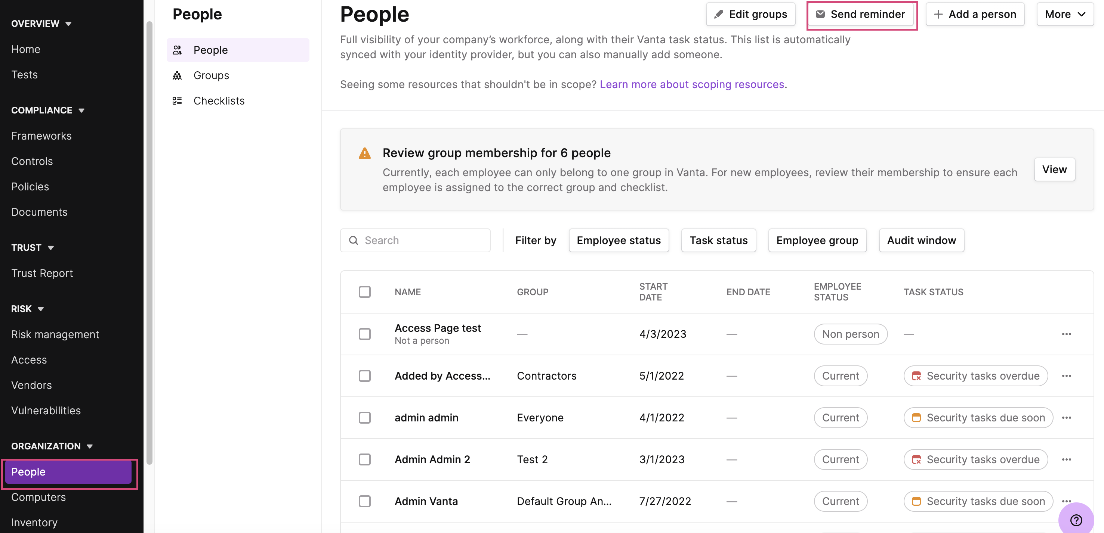Open the Task status filter

point(719,241)
